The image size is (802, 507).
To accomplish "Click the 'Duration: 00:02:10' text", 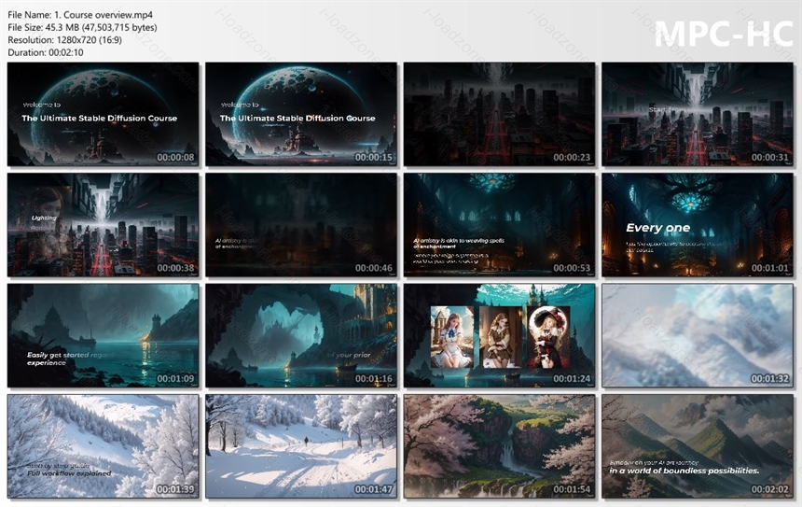I will [46, 52].
